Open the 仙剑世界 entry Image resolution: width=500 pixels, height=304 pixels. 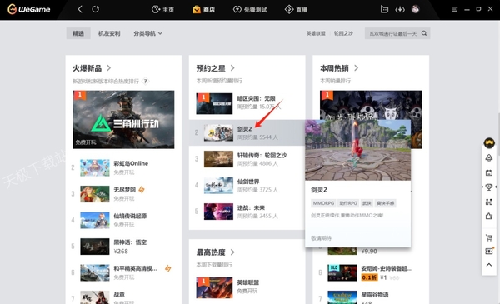pos(247,185)
